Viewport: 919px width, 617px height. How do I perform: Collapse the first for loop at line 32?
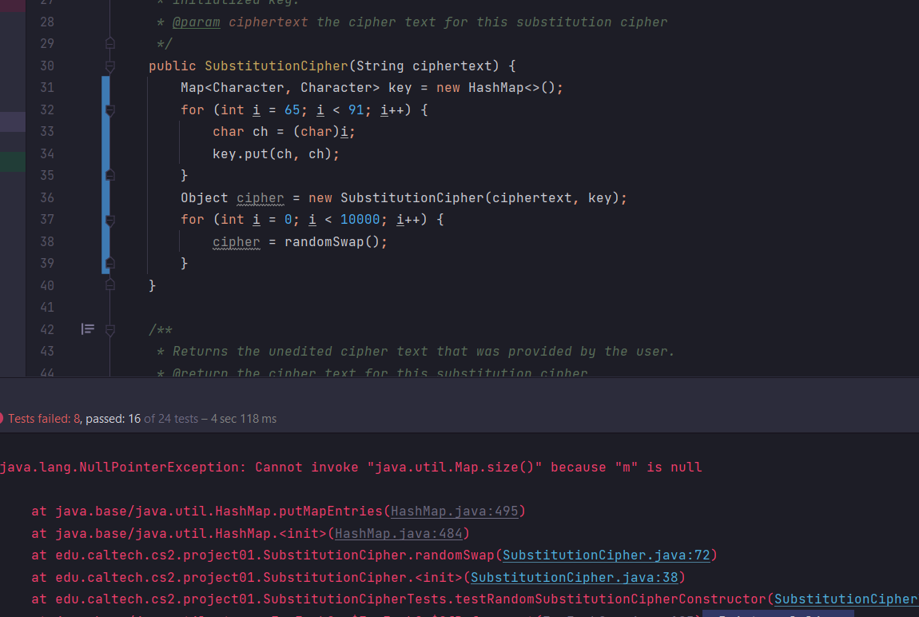pyautogui.click(x=110, y=109)
